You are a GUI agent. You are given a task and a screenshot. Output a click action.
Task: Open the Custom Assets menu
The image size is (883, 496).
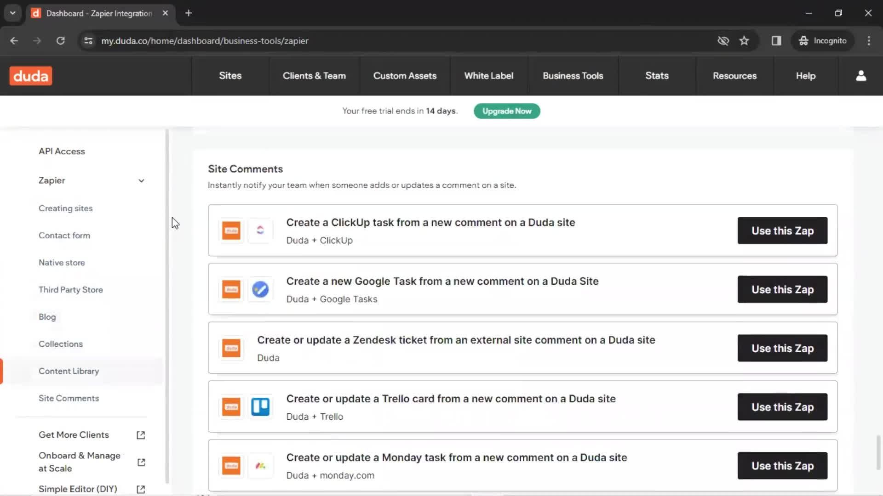pyautogui.click(x=405, y=76)
